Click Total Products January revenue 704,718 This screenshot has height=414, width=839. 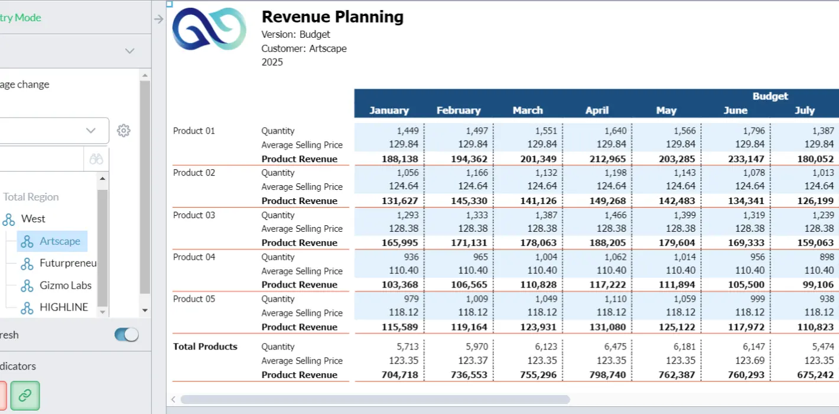point(401,374)
